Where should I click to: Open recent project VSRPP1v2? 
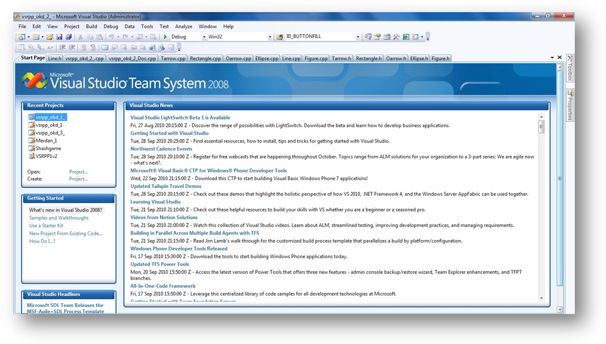coord(43,156)
